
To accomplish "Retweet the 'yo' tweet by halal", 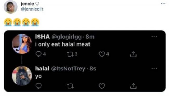I will (70, 86).
